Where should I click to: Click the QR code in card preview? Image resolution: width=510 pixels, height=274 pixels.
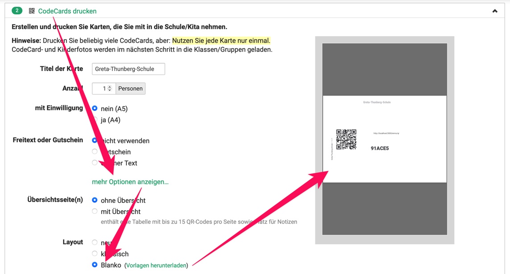tap(346, 139)
